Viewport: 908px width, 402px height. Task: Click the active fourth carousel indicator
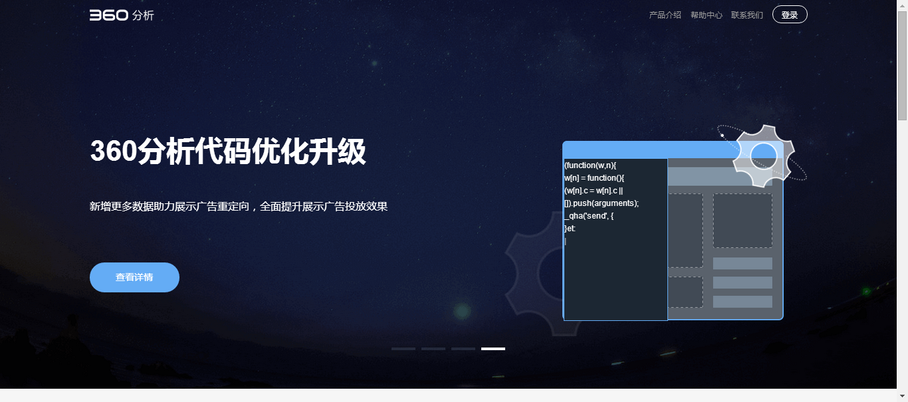493,348
